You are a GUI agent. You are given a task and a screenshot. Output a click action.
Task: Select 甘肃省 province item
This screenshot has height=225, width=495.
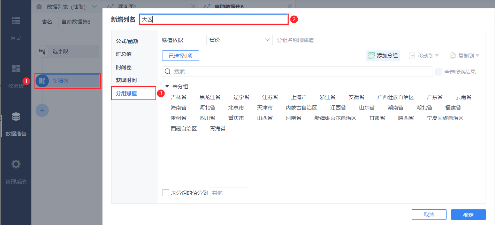tap(377, 118)
